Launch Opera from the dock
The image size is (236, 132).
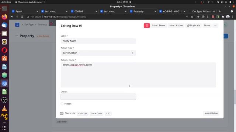tap(4, 50)
